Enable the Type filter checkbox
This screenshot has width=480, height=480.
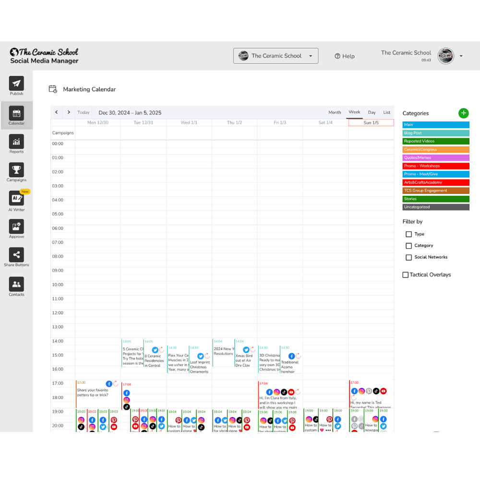click(x=409, y=234)
